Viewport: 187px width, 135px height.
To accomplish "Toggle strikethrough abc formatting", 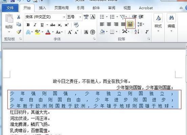I will 53,25.
